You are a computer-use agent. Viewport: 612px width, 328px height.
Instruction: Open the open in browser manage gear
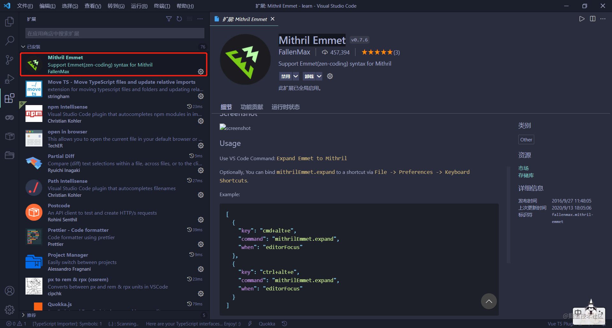pos(201,146)
